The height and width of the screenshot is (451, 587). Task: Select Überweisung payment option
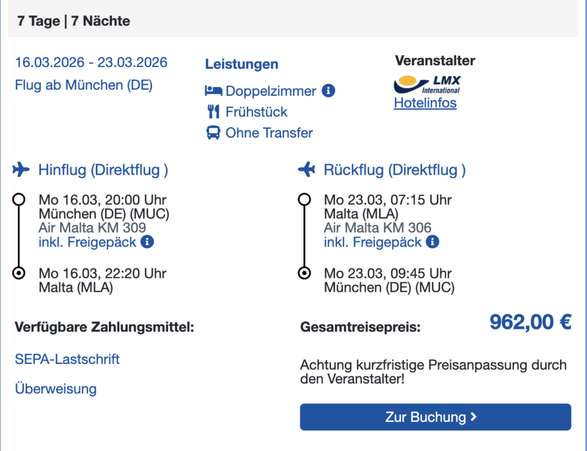coord(56,389)
